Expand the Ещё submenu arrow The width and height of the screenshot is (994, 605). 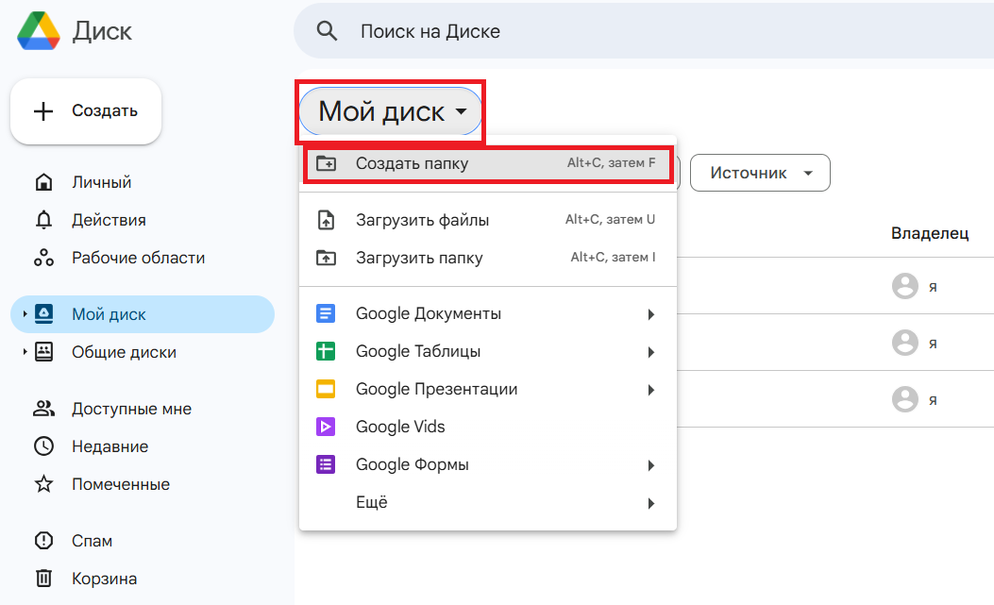point(651,503)
